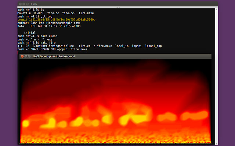Click the vertical scrollbar track in bash

tap(216, 77)
